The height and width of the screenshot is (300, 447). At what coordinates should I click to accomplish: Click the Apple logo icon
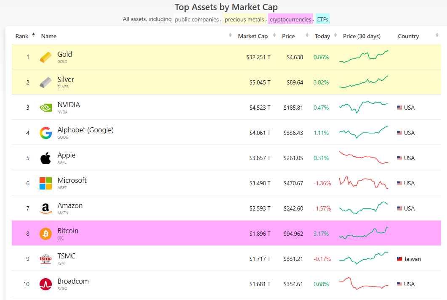(46, 158)
